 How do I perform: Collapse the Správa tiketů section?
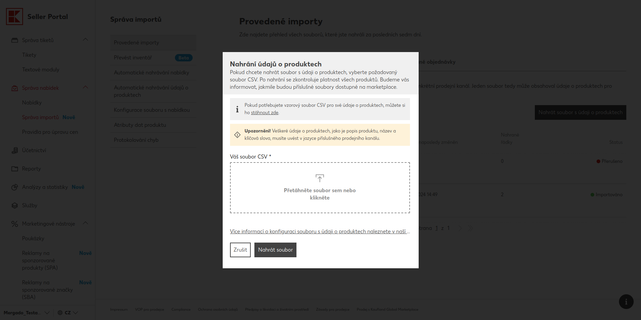85,40
